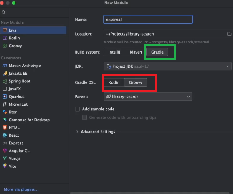The image size is (233, 194).
Task: Click the JavaFX window icon
Action: tap(5, 89)
